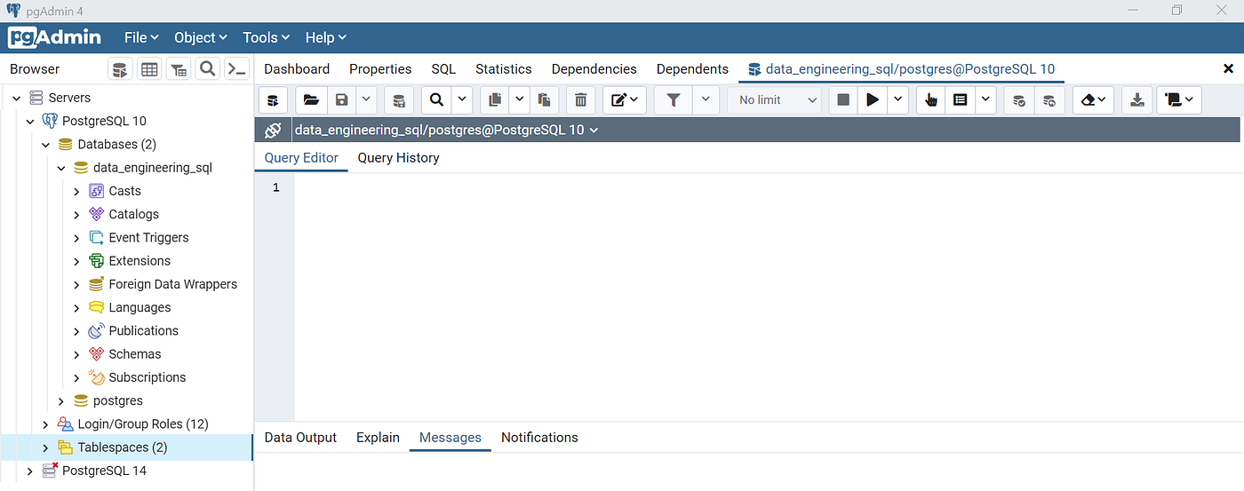Switch to the Explain results tab
Screen dimensions: 1244x491
[x=378, y=438]
